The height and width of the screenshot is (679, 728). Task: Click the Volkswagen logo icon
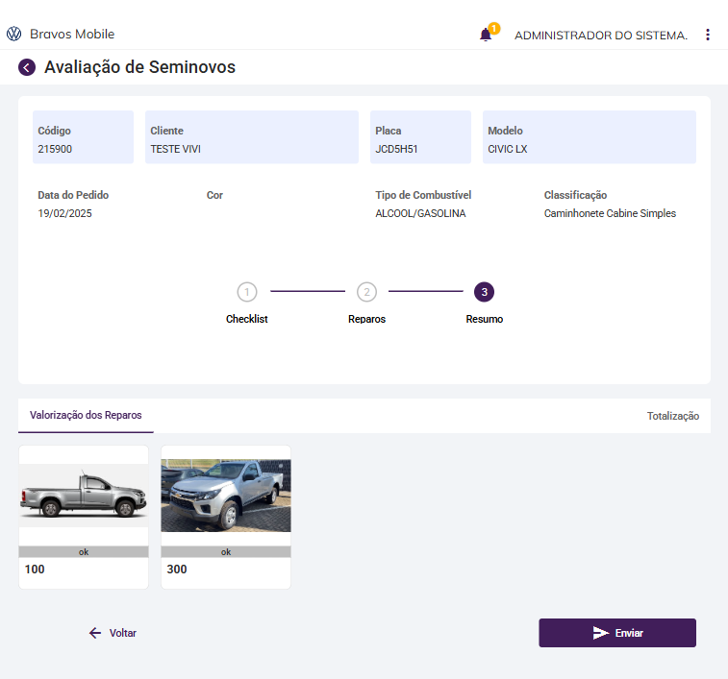tap(13, 35)
